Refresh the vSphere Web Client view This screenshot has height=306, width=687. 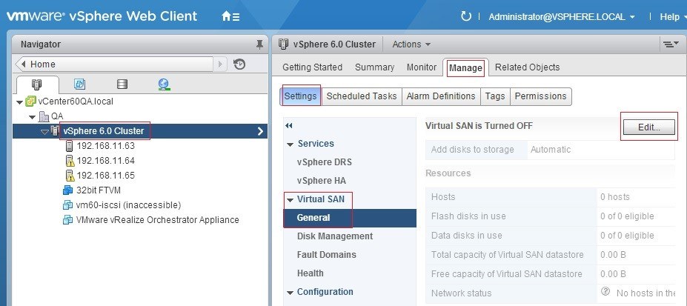(465, 16)
